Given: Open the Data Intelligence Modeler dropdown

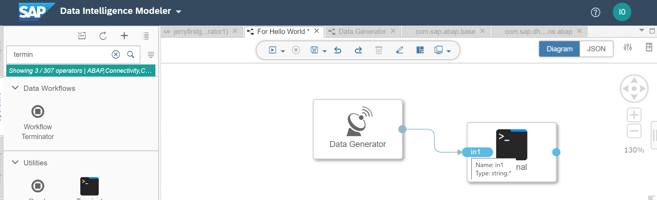Looking at the screenshot, I should click(x=179, y=11).
